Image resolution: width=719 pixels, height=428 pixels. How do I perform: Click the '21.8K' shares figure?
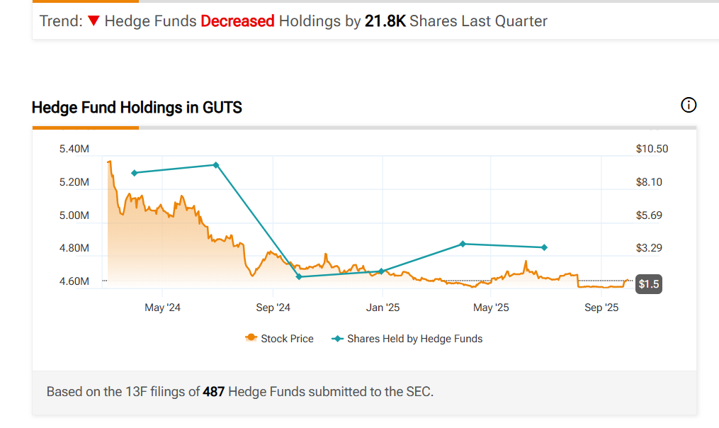pos(385,21)
